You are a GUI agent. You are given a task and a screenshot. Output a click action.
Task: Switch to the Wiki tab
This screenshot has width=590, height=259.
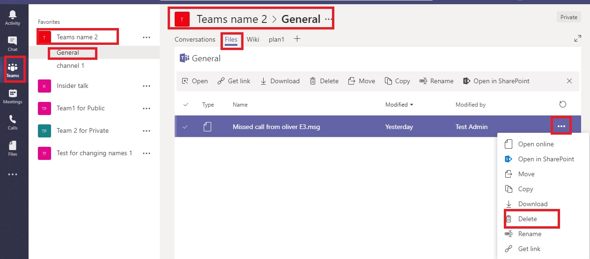point(253,39)
